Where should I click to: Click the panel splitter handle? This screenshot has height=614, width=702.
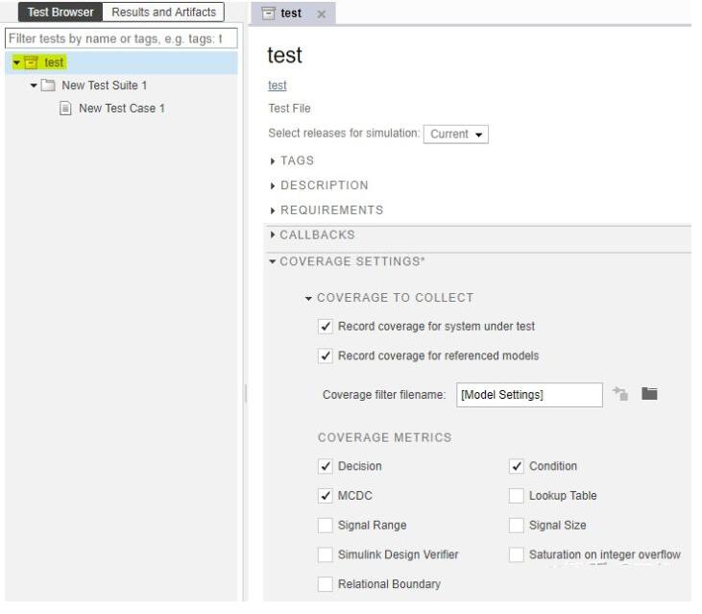click(x=245, y=395)
